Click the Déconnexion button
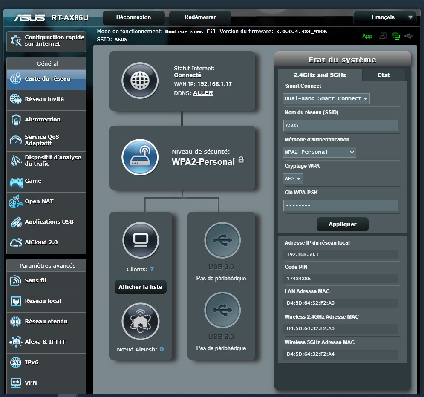 [x=133, y=17]
